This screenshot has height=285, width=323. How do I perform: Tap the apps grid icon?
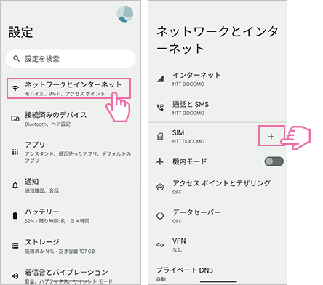point(15,152)
